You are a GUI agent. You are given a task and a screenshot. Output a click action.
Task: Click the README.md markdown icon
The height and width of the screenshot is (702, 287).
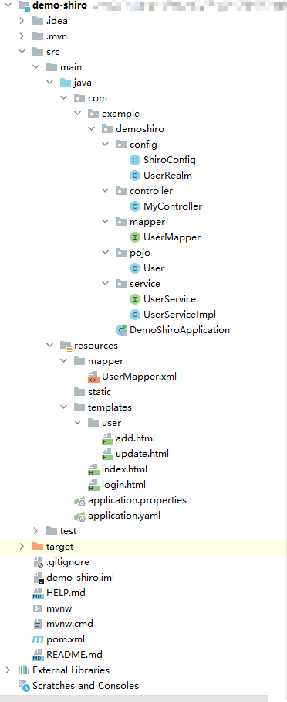click(x=38, y=655)
